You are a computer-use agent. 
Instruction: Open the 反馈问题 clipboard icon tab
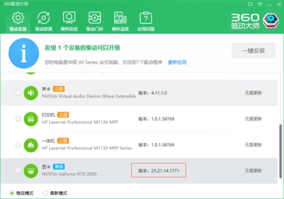click(146, 21)
